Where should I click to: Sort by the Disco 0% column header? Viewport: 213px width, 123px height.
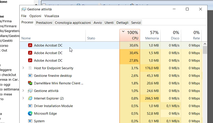point(171,35)
